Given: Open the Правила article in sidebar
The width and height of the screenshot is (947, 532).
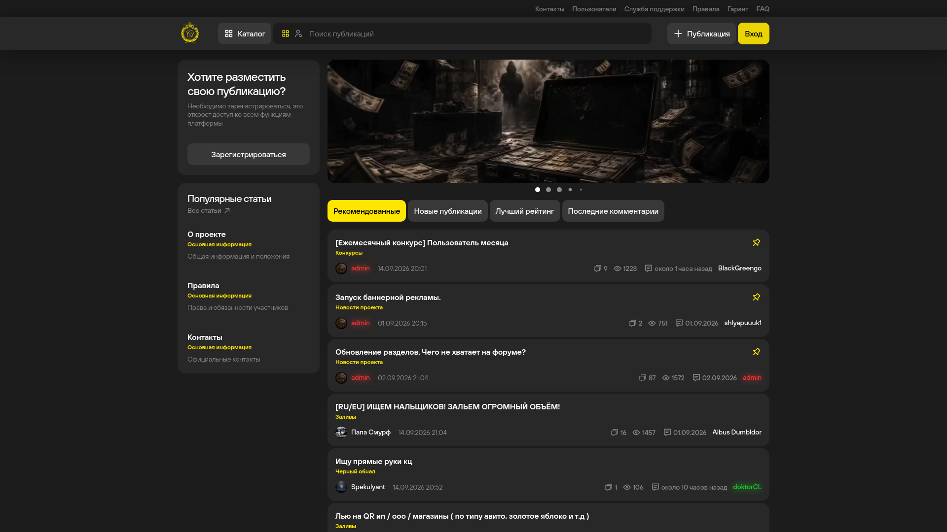Looking at the screenshot, I should (x=203, y=286).
